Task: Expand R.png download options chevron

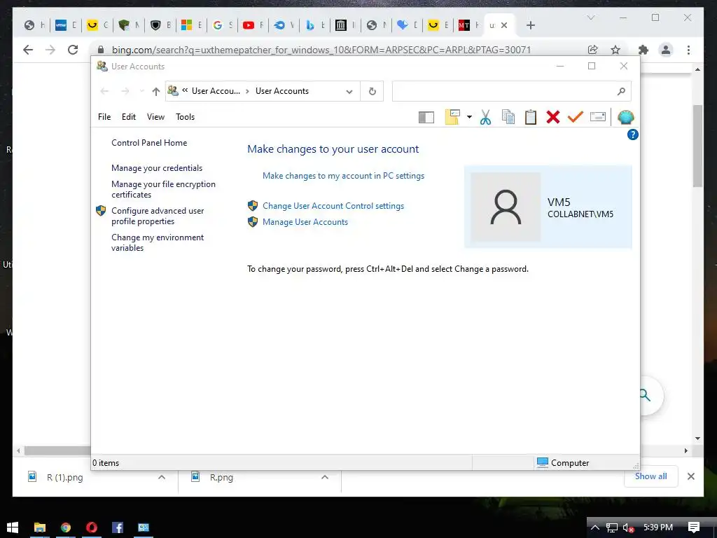Action: pyautogui.click(x=325, y=477)
